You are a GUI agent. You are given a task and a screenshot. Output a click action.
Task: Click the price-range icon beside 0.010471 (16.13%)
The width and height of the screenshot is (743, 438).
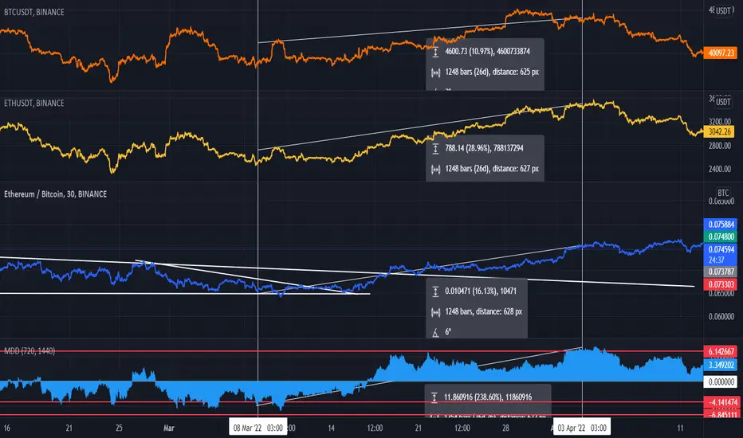pyautogui.click(x=435, y=291)
